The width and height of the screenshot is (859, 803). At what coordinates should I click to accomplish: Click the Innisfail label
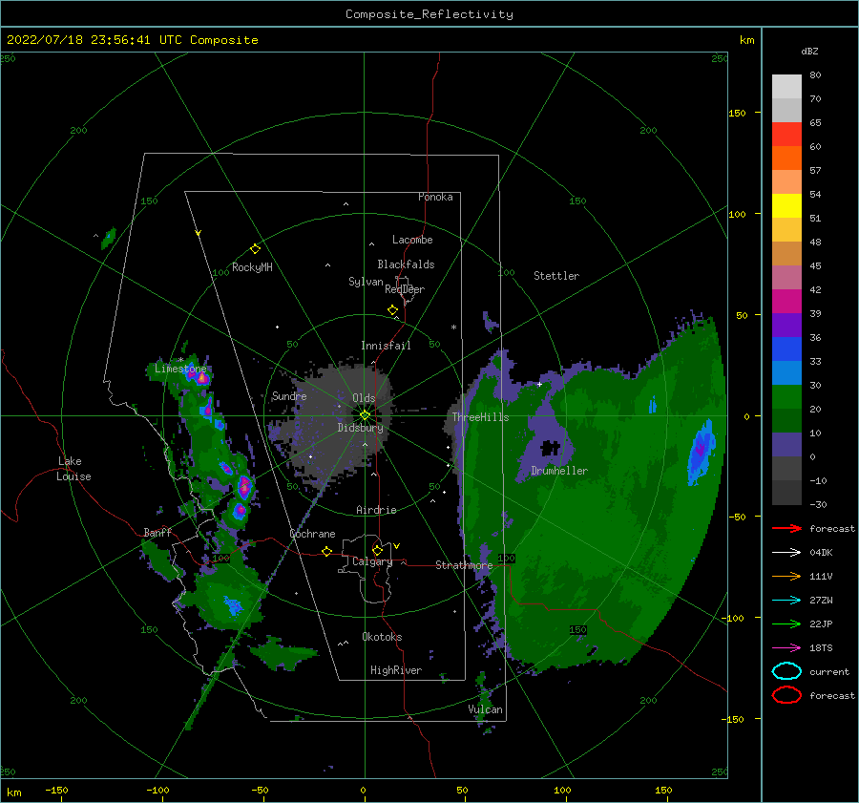(386, 346)
